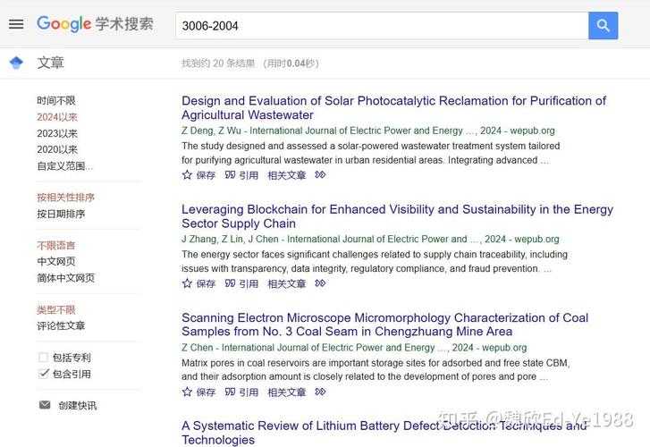This screenshot has height=447, width=650.
Task: Select 按日期排序 sort option
Action: (61, 214)
